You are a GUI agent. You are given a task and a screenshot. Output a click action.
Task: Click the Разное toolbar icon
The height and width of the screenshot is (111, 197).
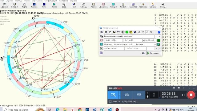(94, 6)
